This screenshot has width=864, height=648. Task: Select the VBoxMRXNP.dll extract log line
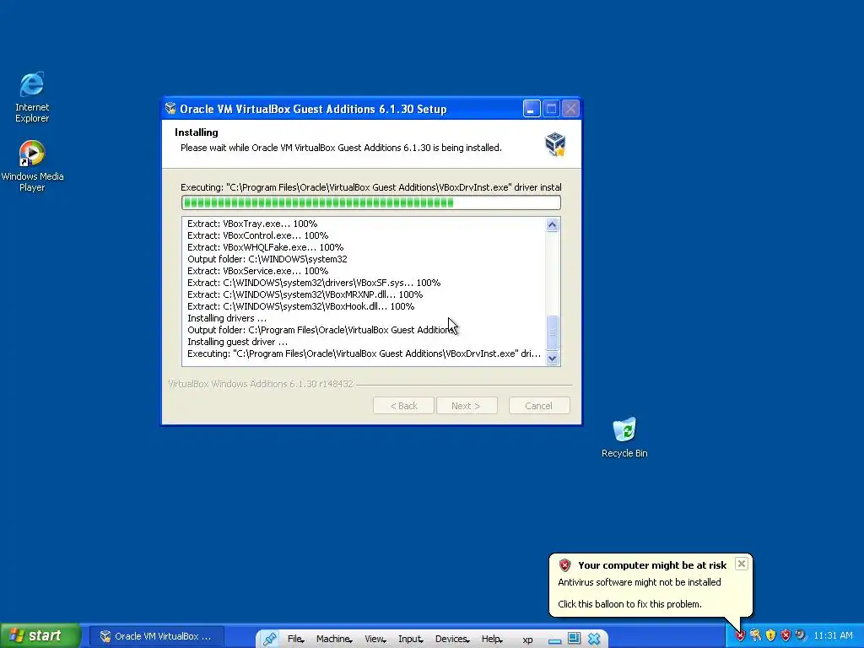tap(305, 294)
